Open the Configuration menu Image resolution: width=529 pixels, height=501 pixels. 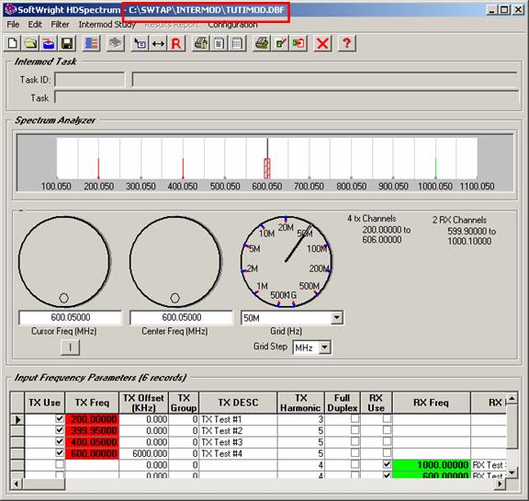point(232,25)
